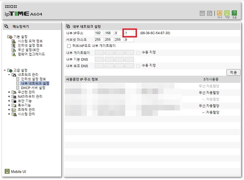
Task: Click the 무선랜 관리 wireless icon
Action: pos(14,92)
